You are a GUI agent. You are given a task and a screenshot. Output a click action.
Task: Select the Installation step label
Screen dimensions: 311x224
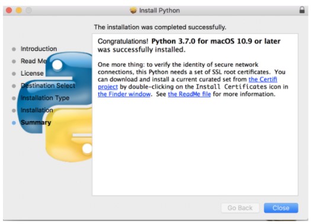click(x=37, y=110)
